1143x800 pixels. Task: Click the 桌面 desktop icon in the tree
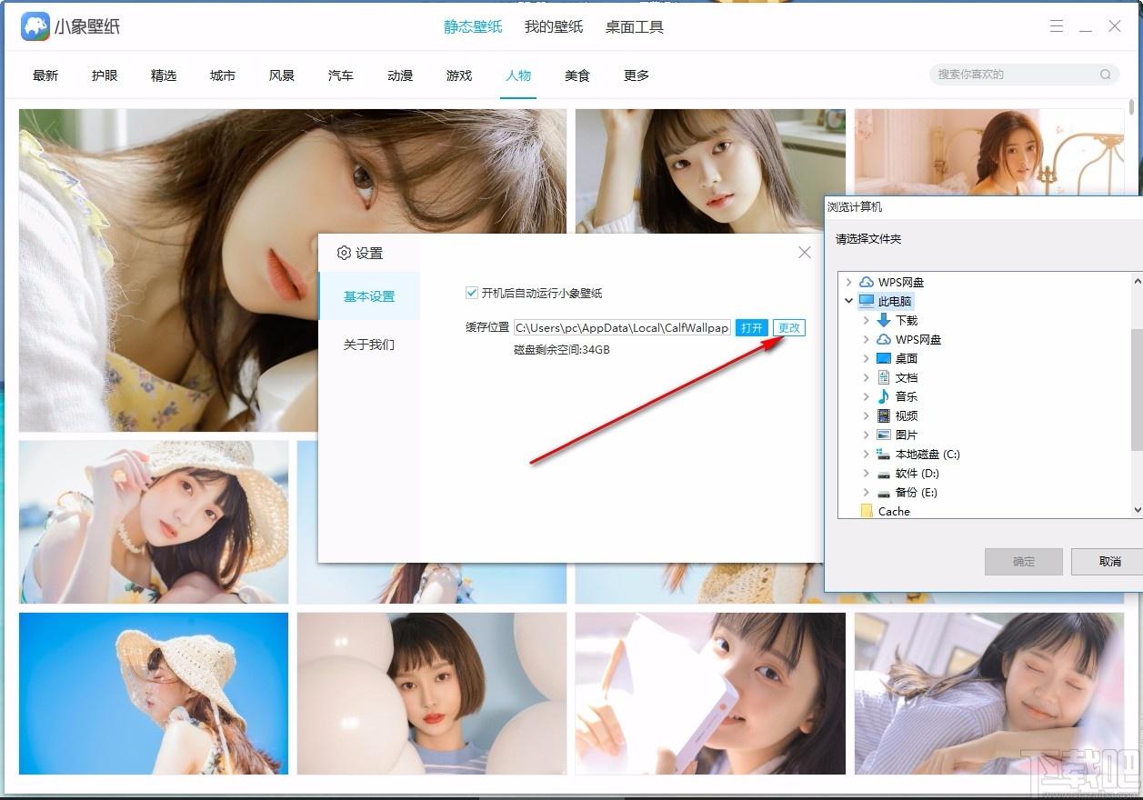point(883,358)
